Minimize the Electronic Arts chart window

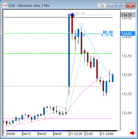[x=111, y=5]
